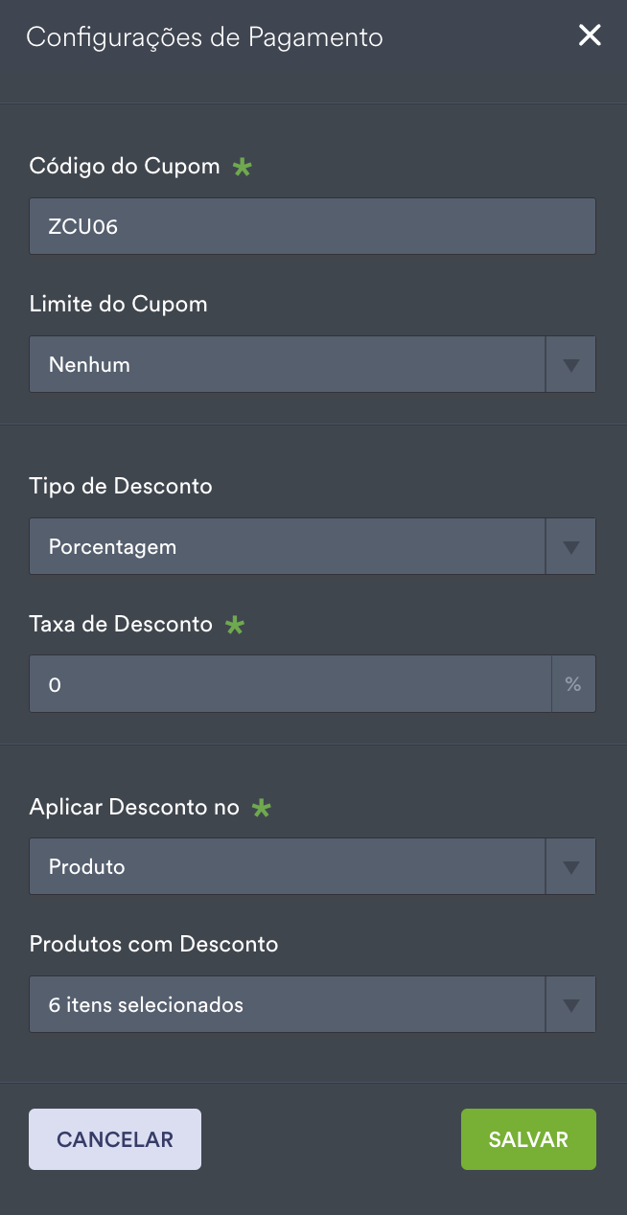Click the Produtos com Desconto label
Viewport: 627px width, 1215px height.
point(153,945)
